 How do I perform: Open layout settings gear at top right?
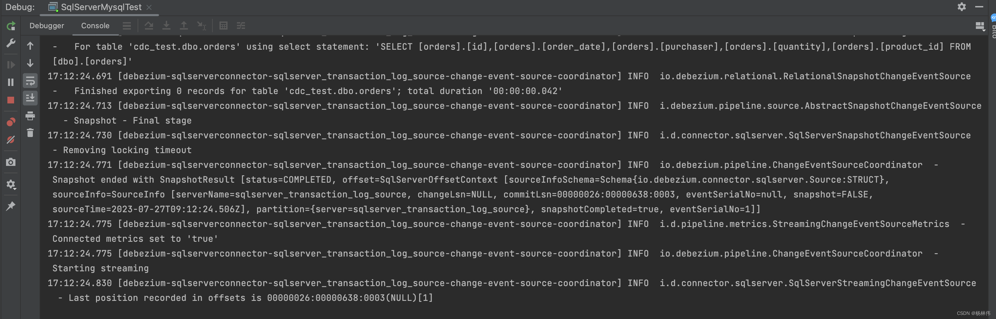point(962,7)
